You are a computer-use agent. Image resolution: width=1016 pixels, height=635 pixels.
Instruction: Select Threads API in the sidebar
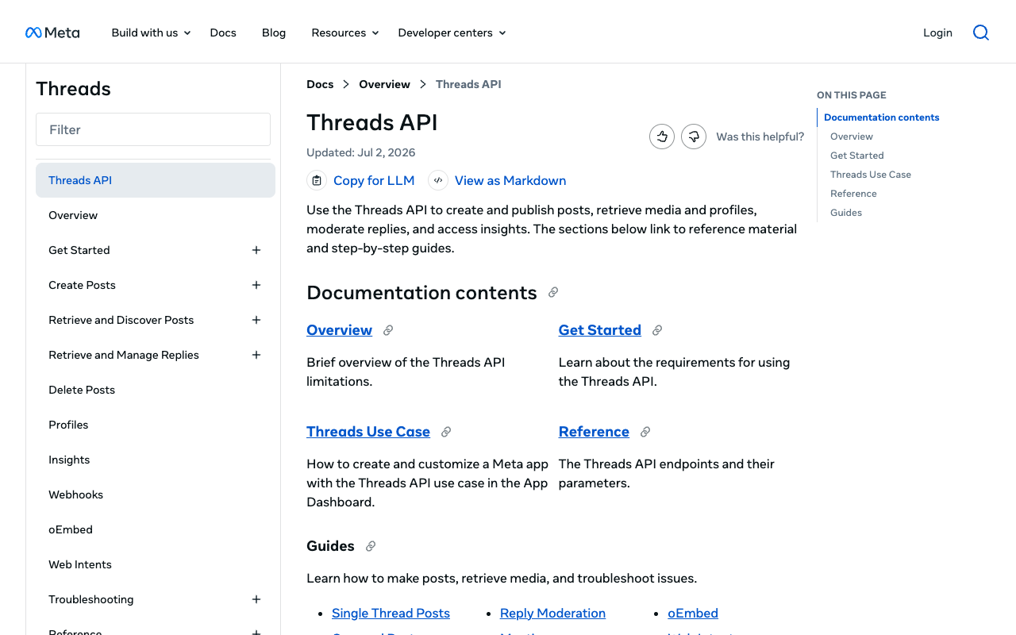pyautogui.click(x=156, y=180)
